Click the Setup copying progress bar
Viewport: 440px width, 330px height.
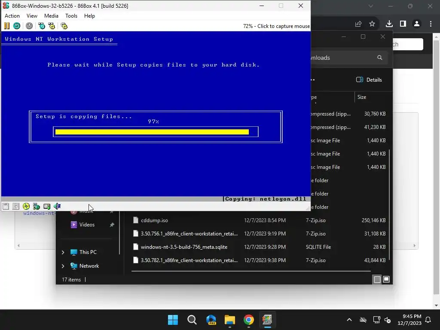156,132
